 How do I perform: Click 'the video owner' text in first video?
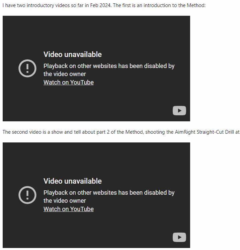point(65,74)
